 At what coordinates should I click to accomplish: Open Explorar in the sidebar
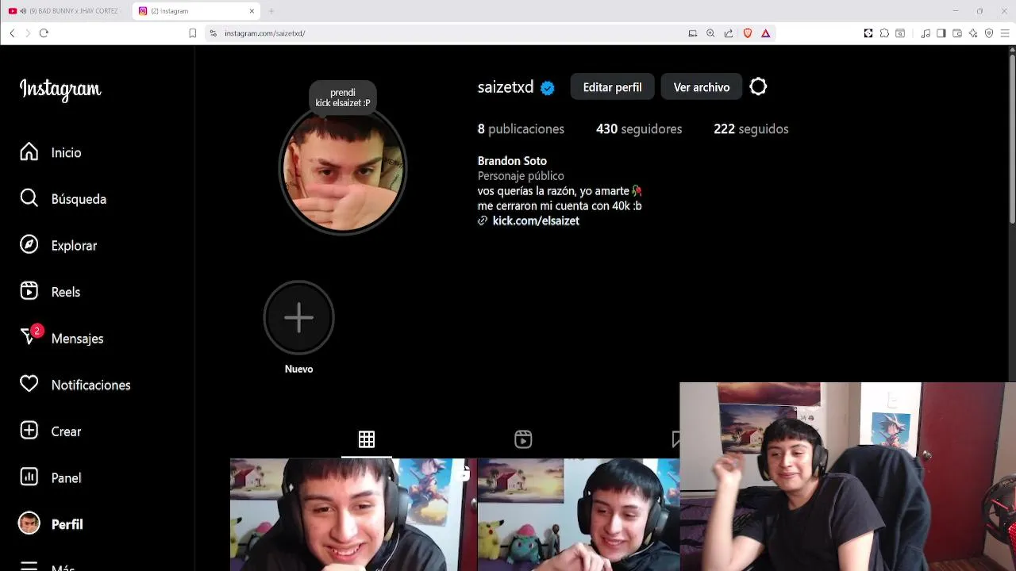tap(59, 245)
